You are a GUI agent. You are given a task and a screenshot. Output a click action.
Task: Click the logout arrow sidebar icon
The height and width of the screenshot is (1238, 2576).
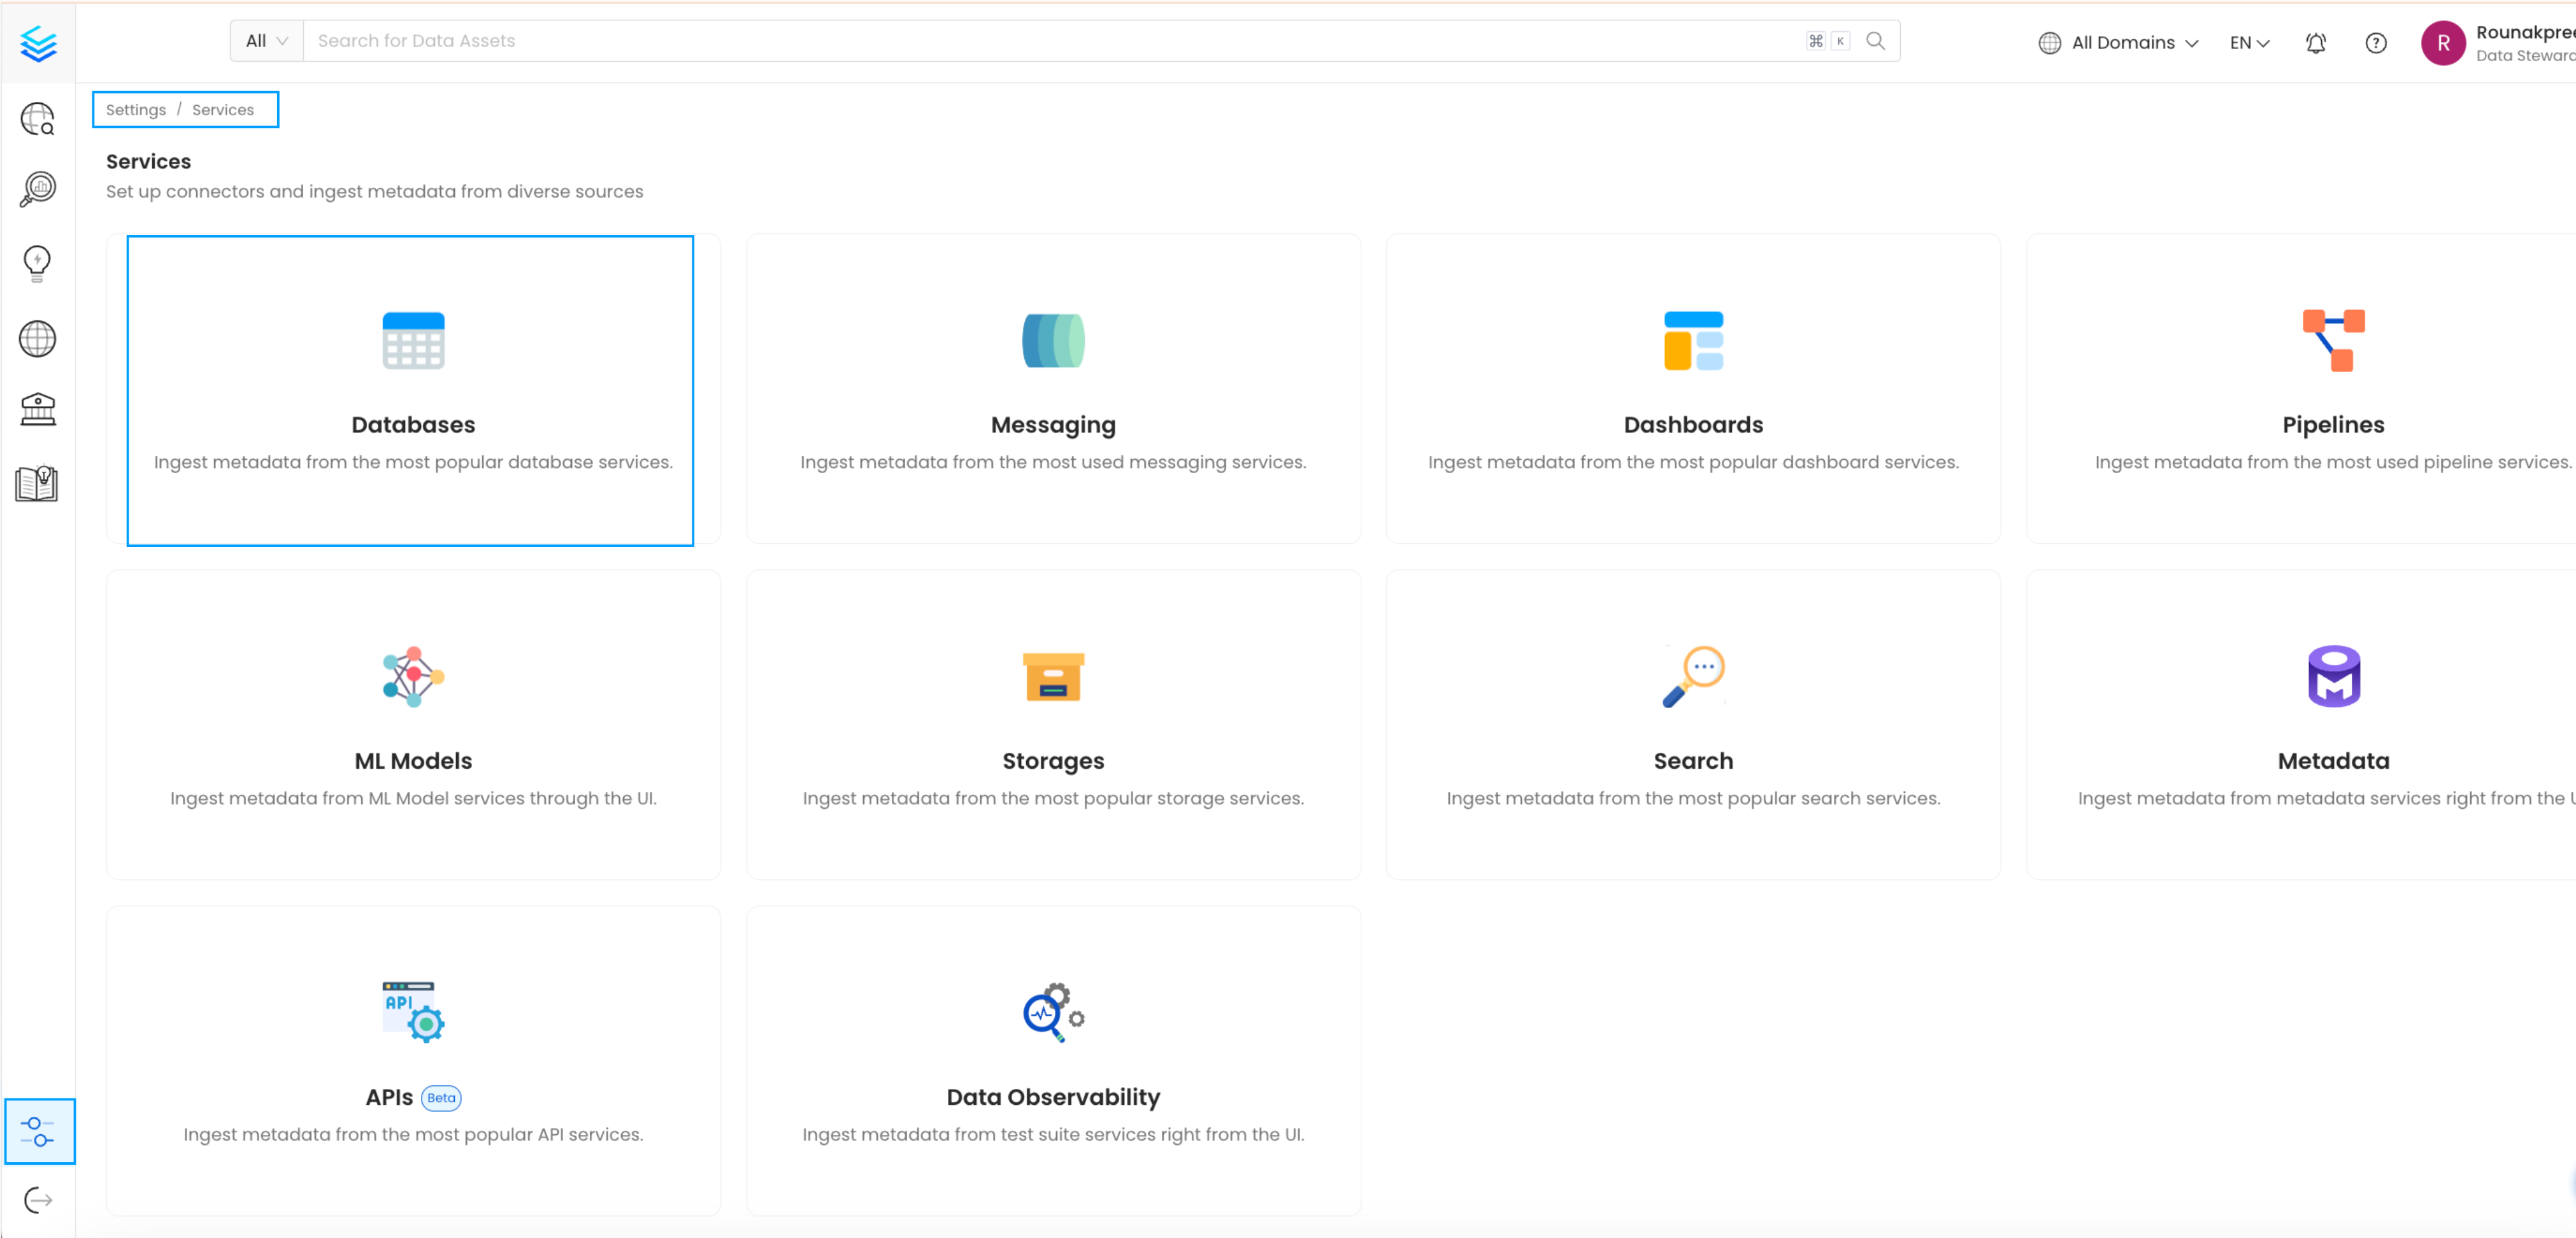[38, 1199]
